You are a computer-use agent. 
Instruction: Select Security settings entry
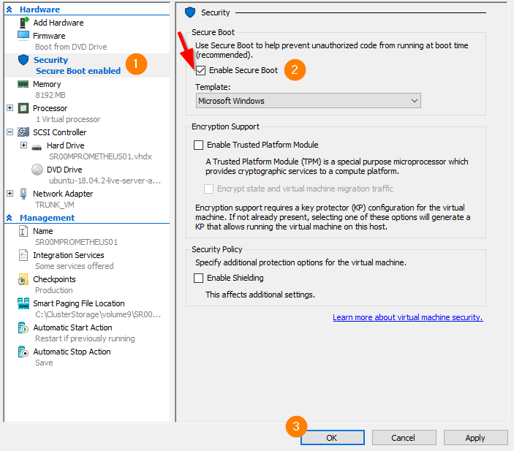[50, 60]
